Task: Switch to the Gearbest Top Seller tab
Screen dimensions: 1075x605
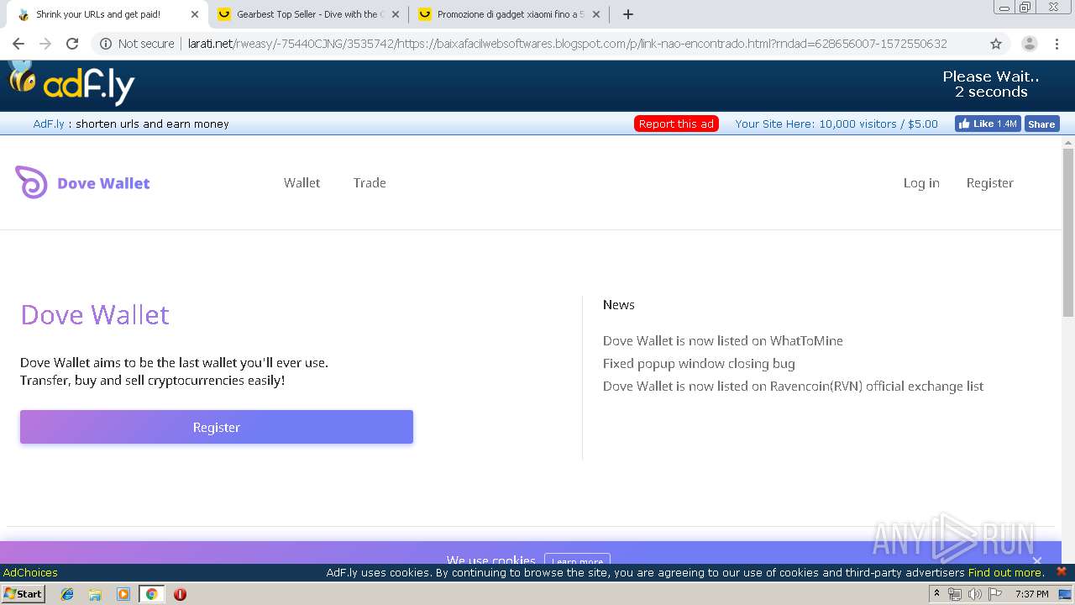Action: click(x=309, y=14)
